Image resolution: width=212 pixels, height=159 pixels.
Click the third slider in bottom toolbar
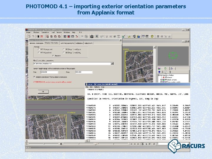(x=113, y=144)
